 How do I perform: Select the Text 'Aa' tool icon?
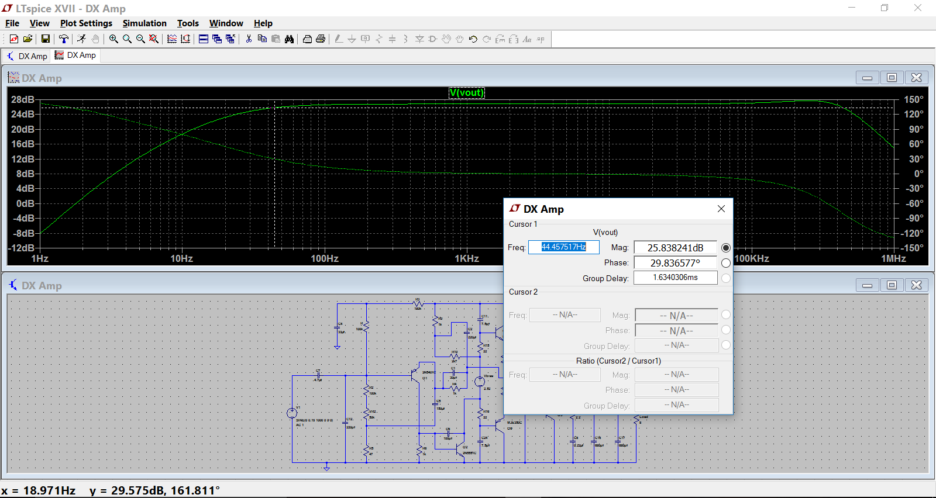[x=527, y=39]
